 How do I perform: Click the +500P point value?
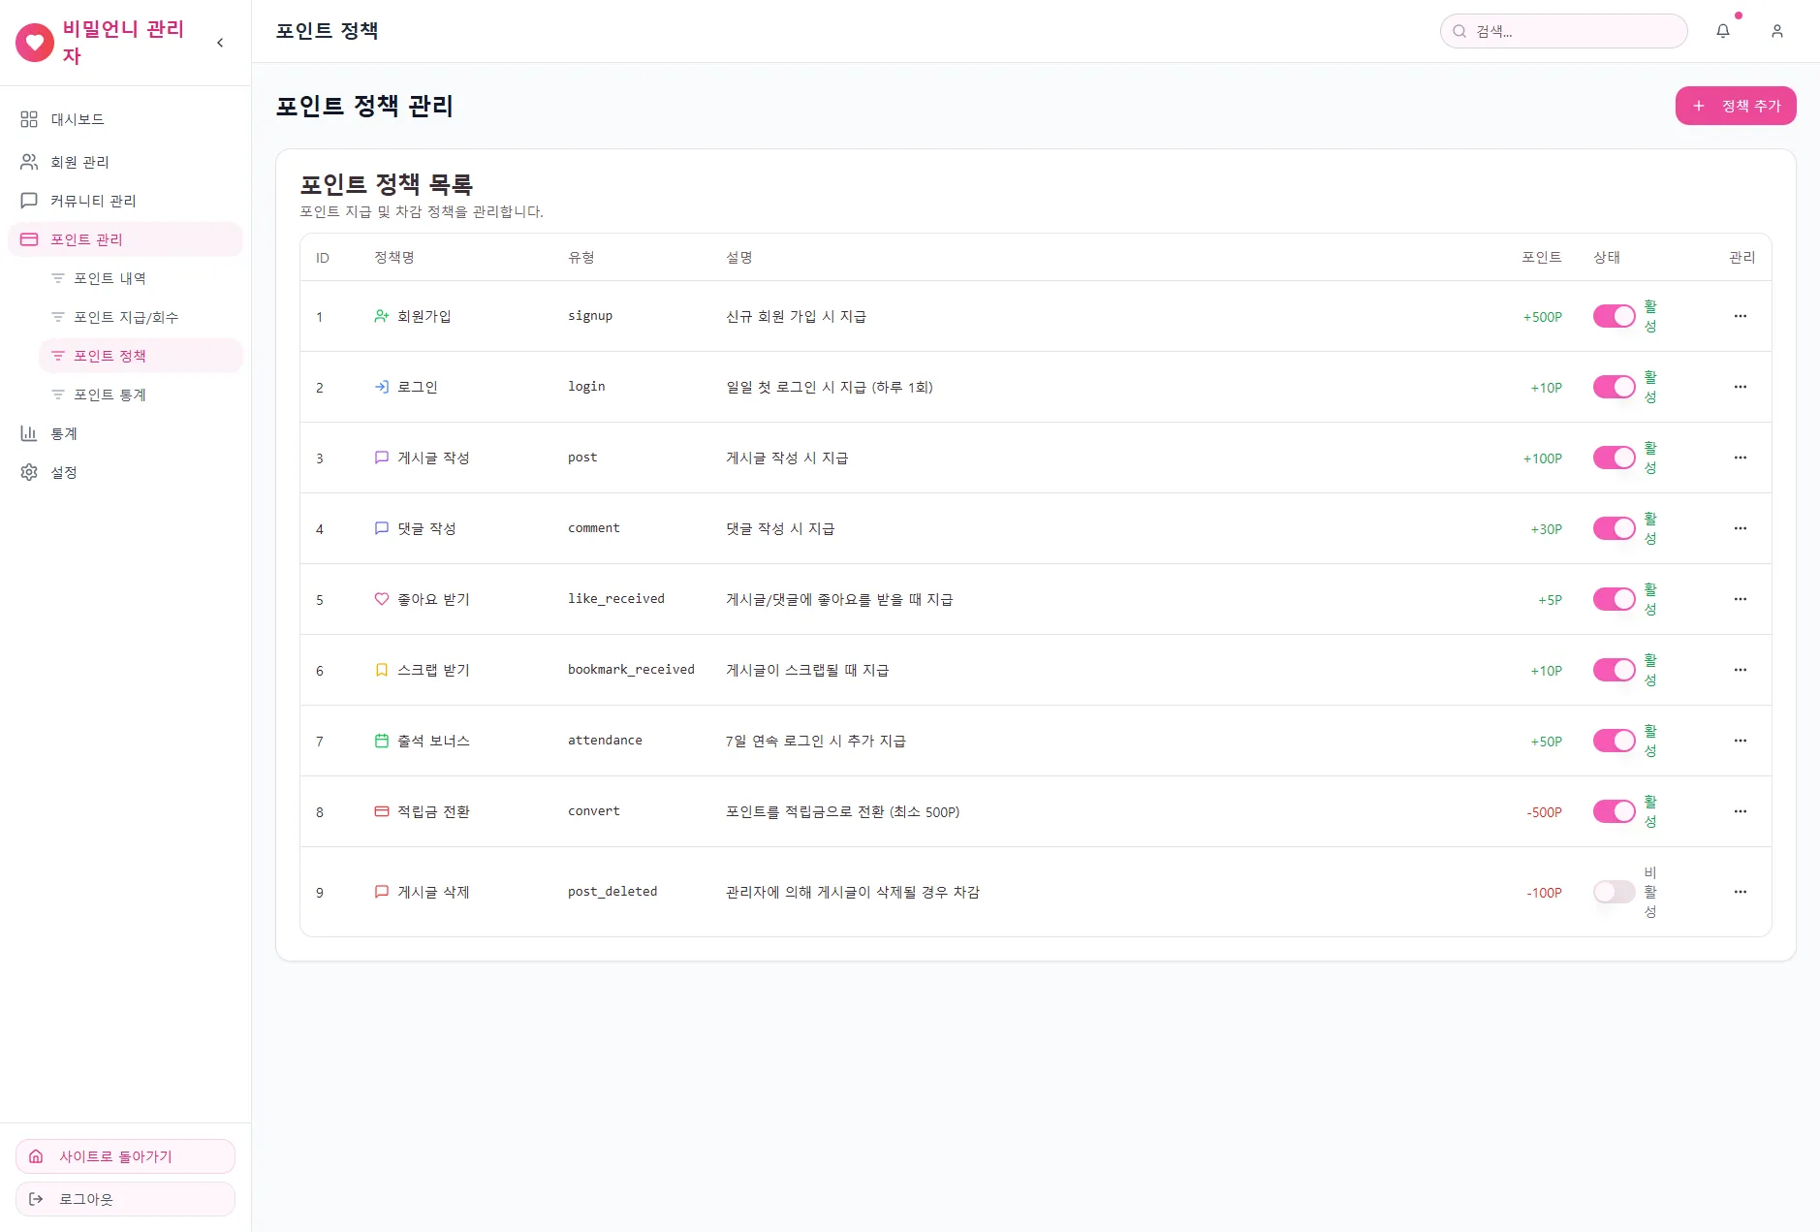(1542, 317)
